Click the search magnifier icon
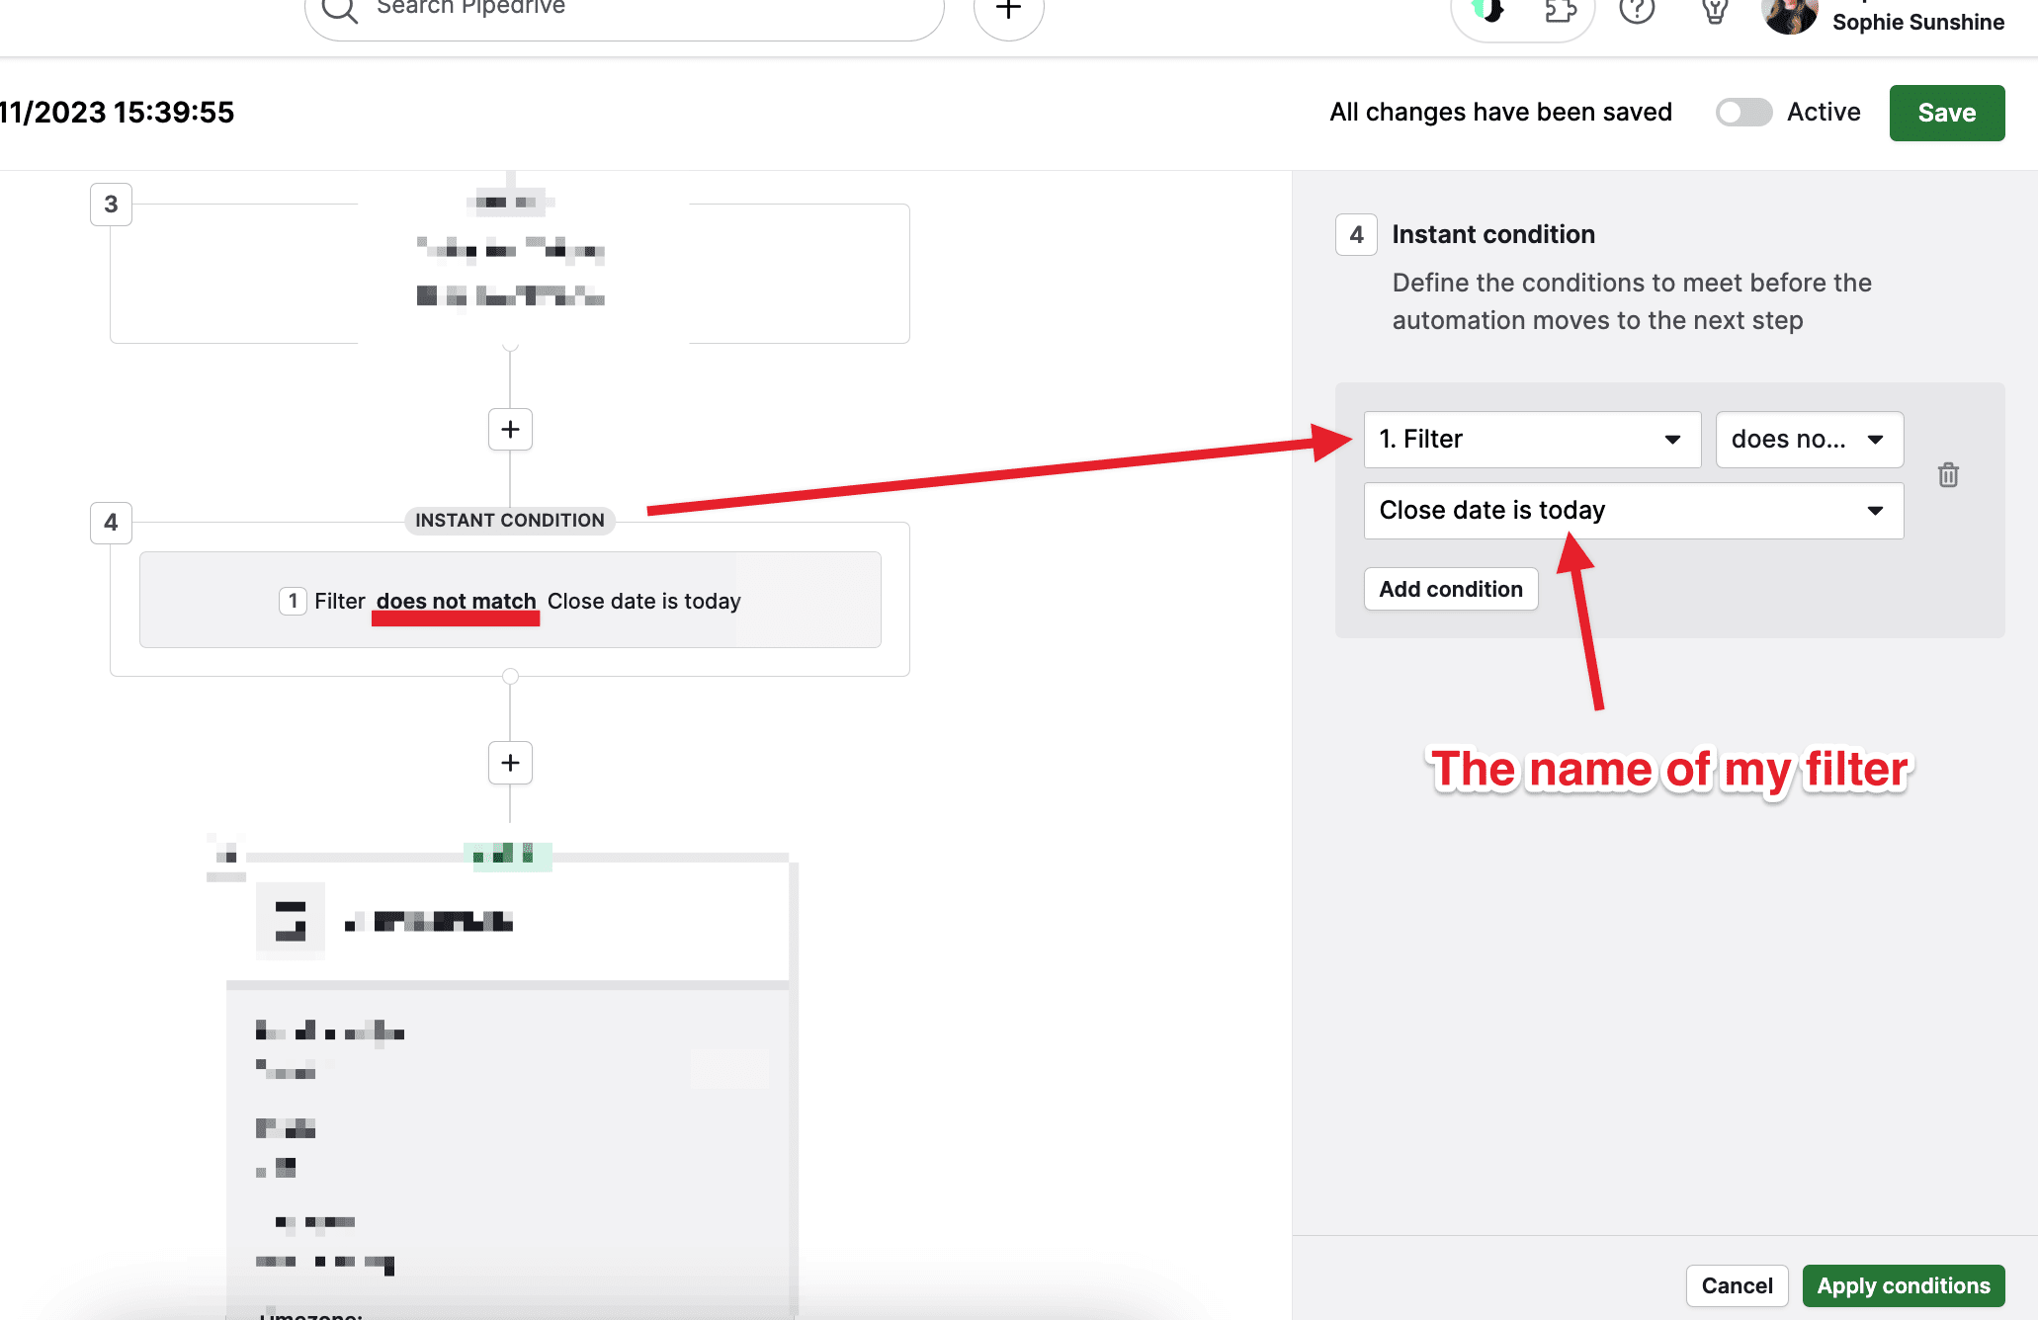 pyautogui.click(x=339, y=10)
